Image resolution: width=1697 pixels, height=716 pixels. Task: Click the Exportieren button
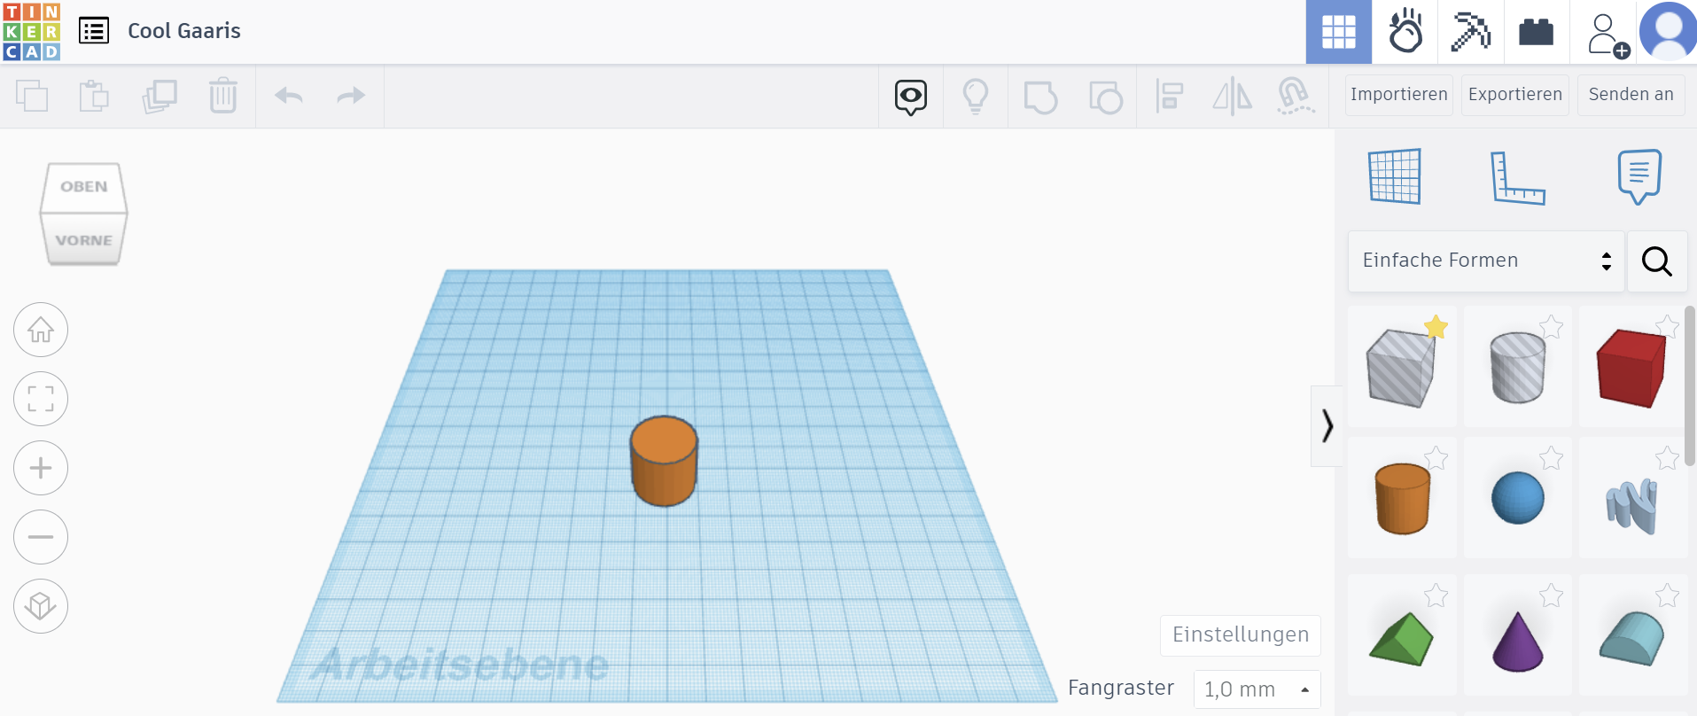coord(1514,95)
